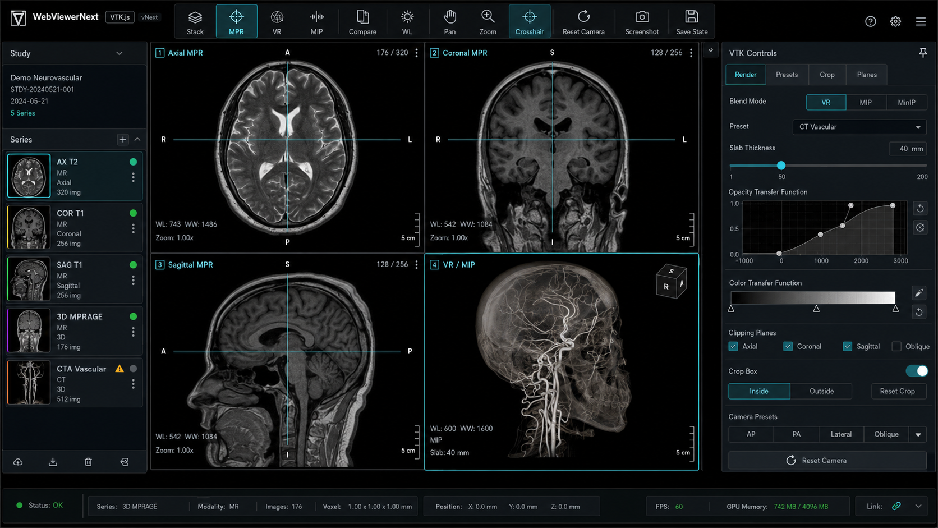Click the download icon below the series list
This screenshot has height=528, width=938.
click(x=53, y=462)
